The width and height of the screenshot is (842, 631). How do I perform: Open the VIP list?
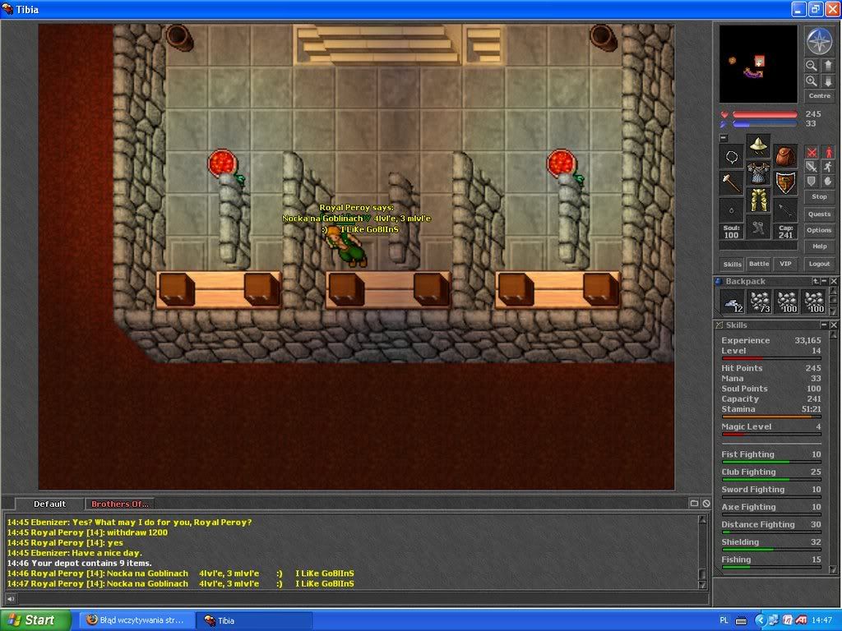point(785,264)
